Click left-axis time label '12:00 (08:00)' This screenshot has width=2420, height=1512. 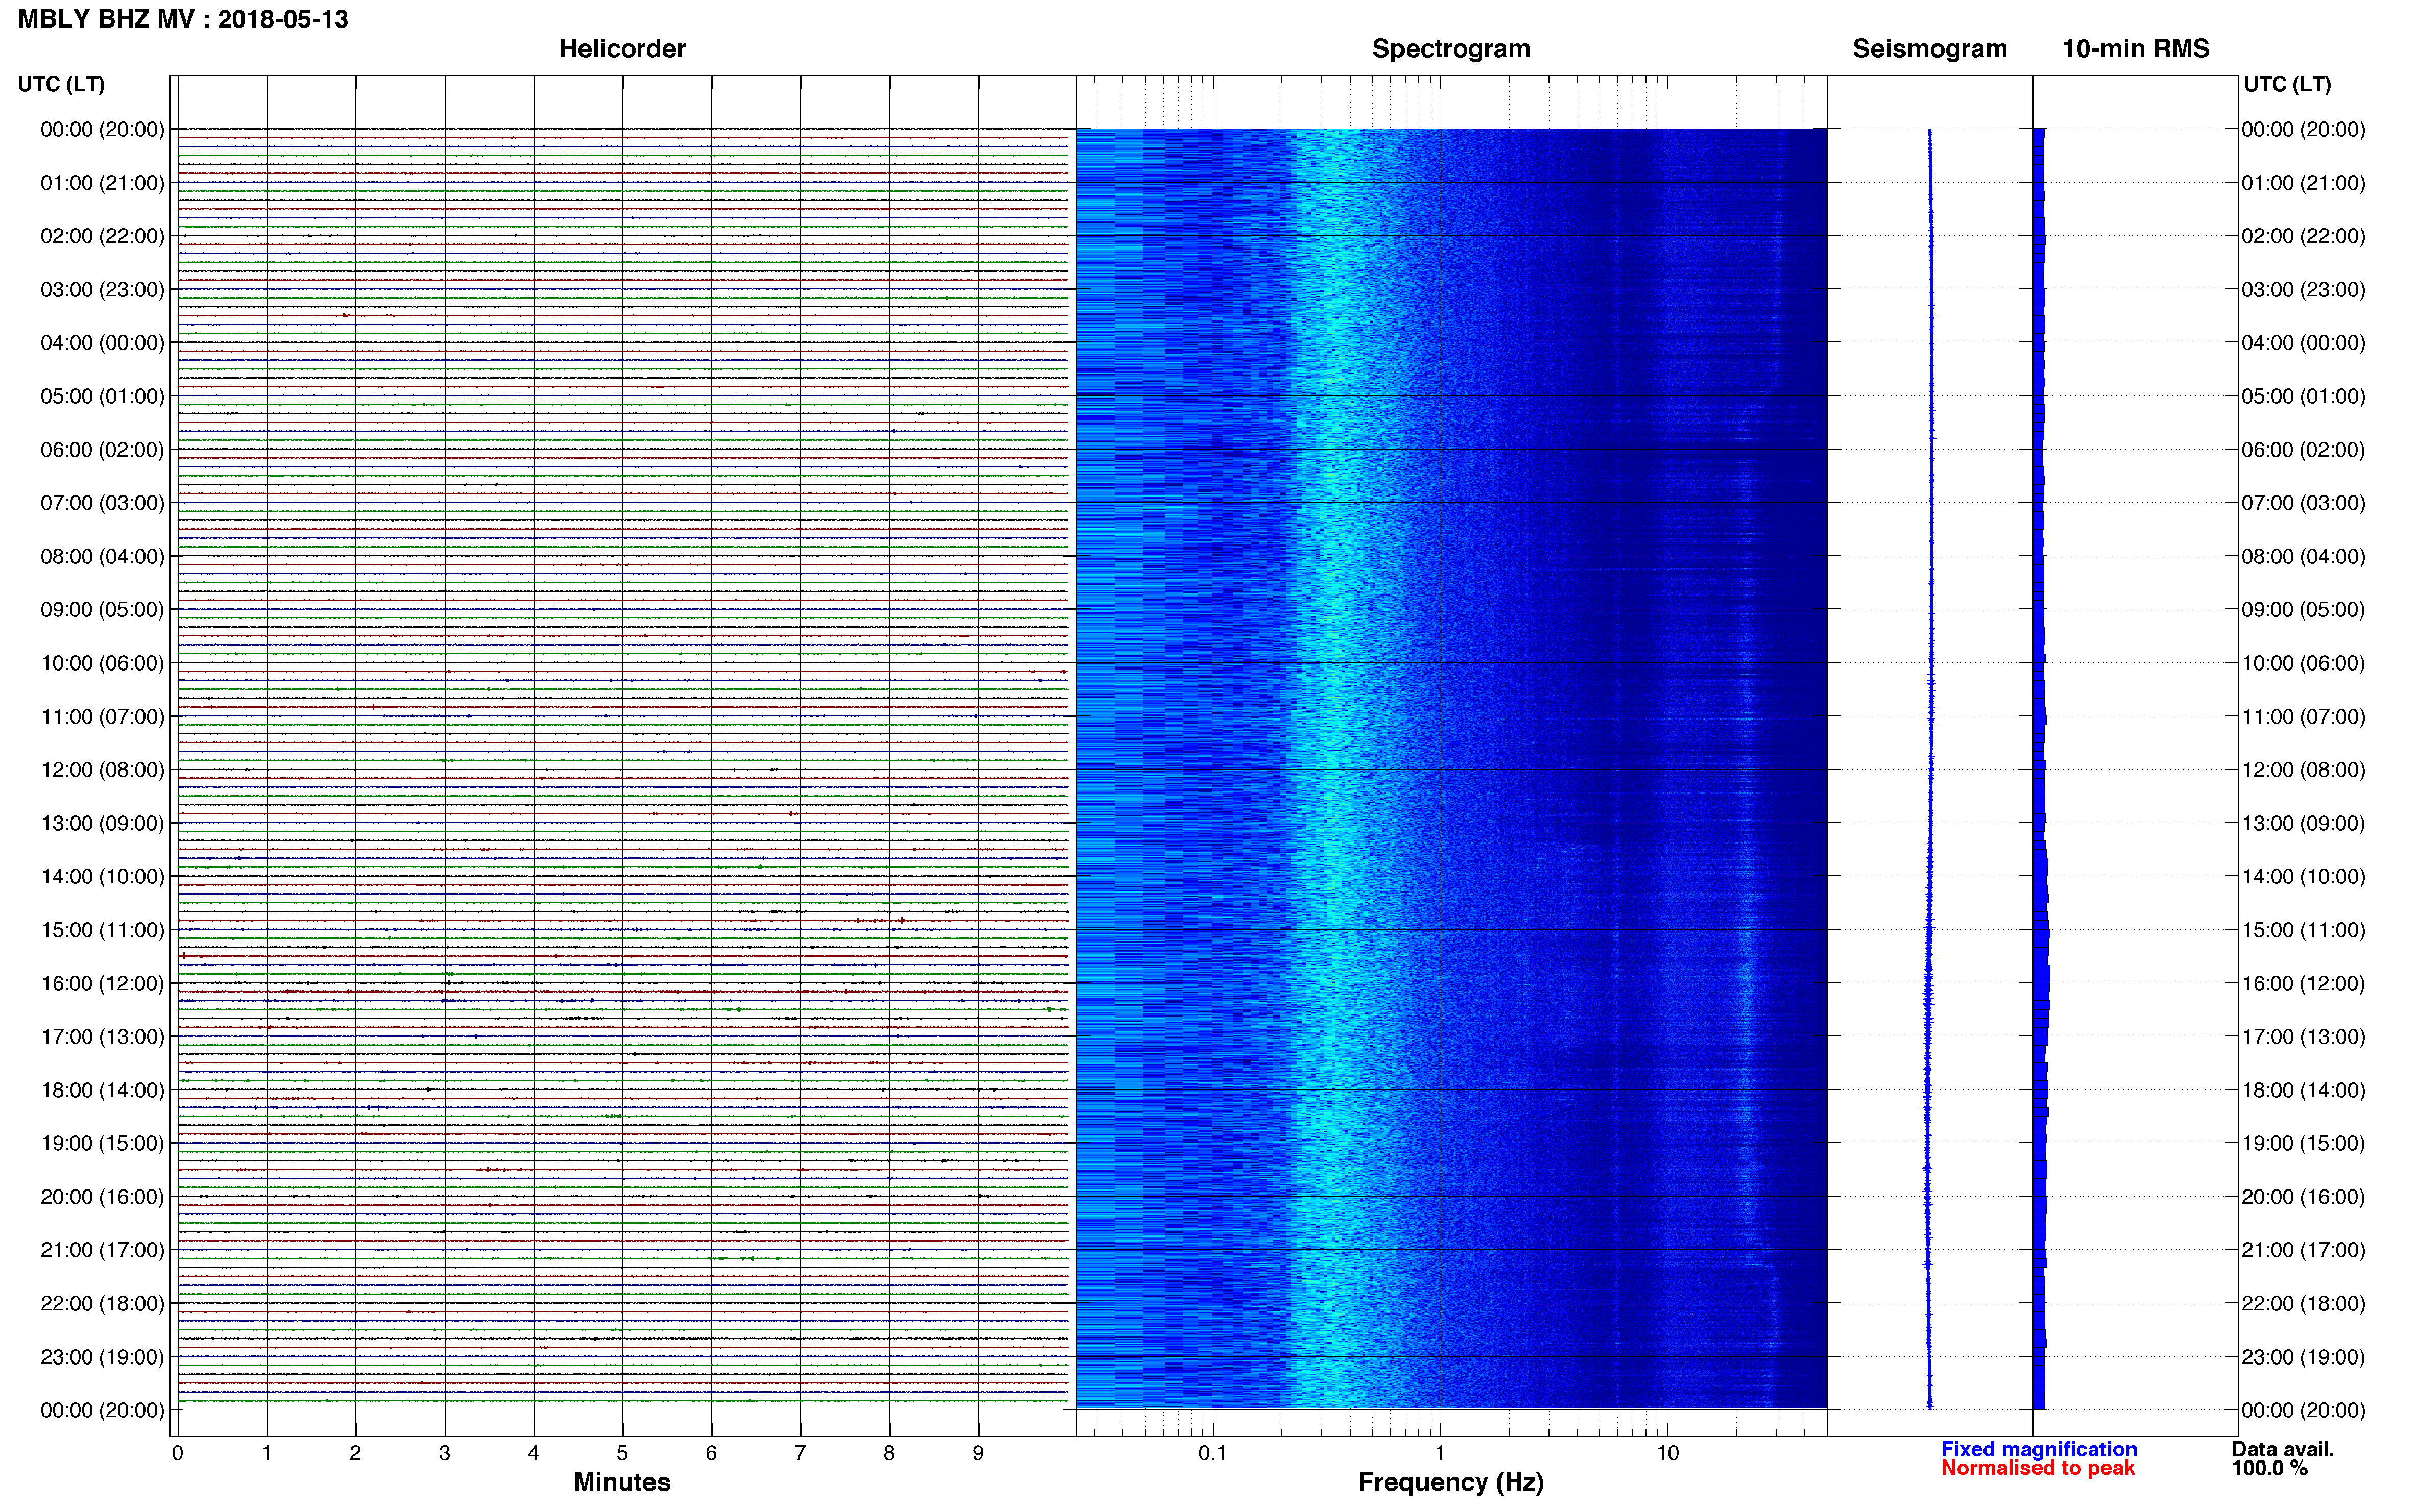tap(102, 770)
